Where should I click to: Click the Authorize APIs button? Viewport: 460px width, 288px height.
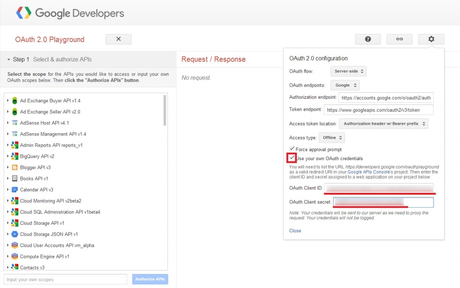[x=150, y=279]
